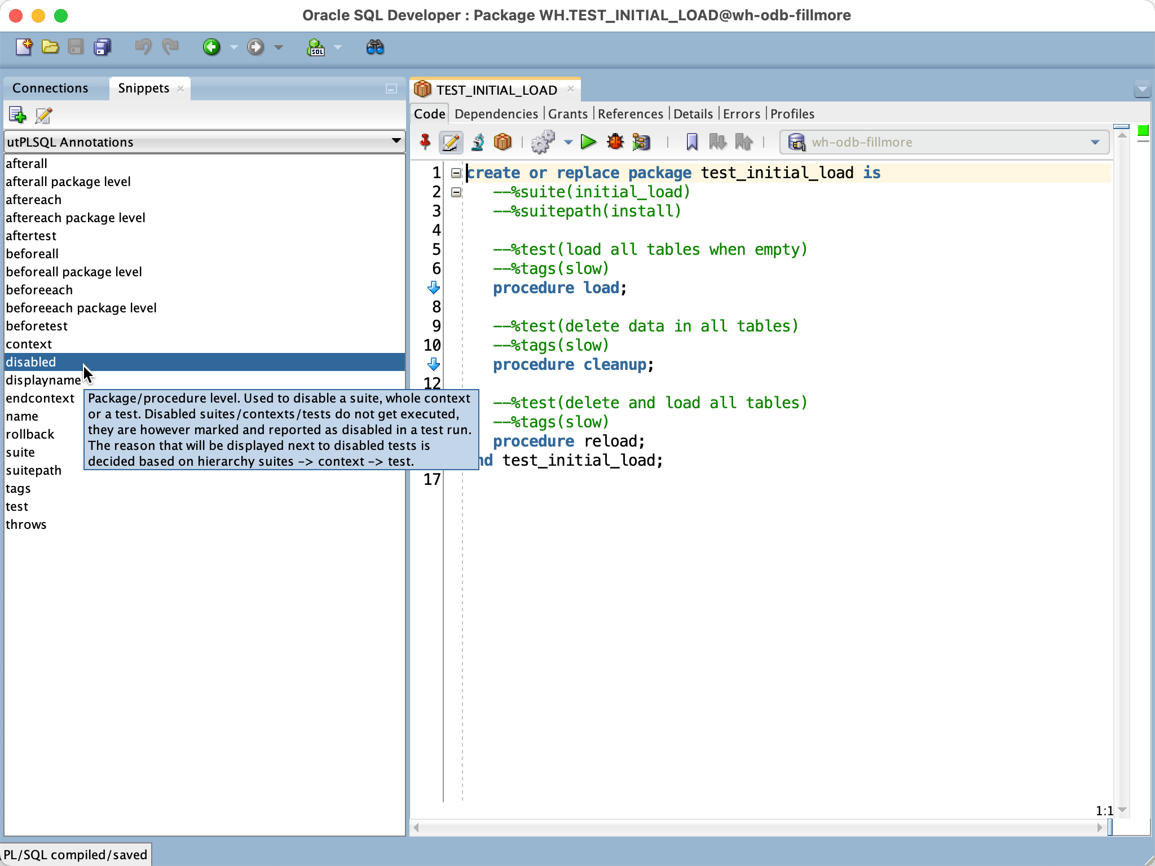This screenshot has height=866, width=1155.
Task: Edit a user snippet with the pencil icon
Action: (x=42, y=115)
